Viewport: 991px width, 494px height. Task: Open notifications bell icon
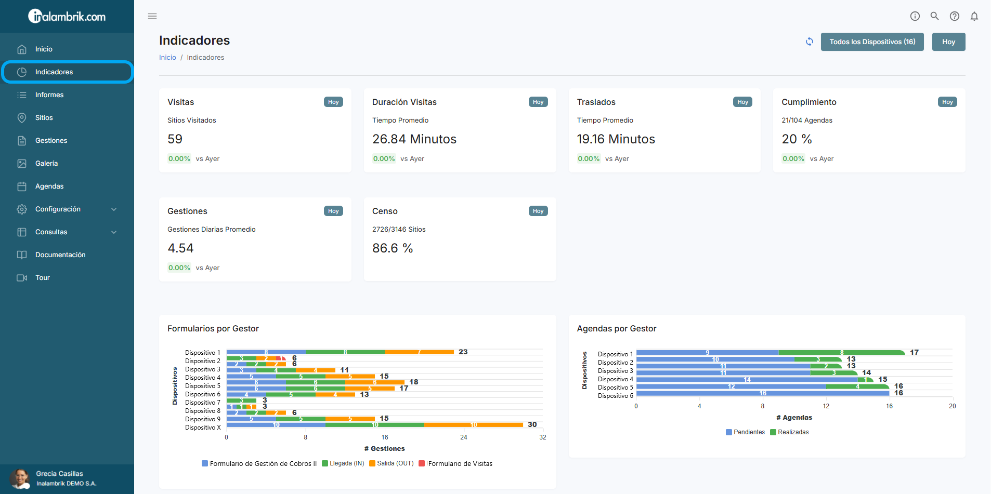(x=974, y=16)
